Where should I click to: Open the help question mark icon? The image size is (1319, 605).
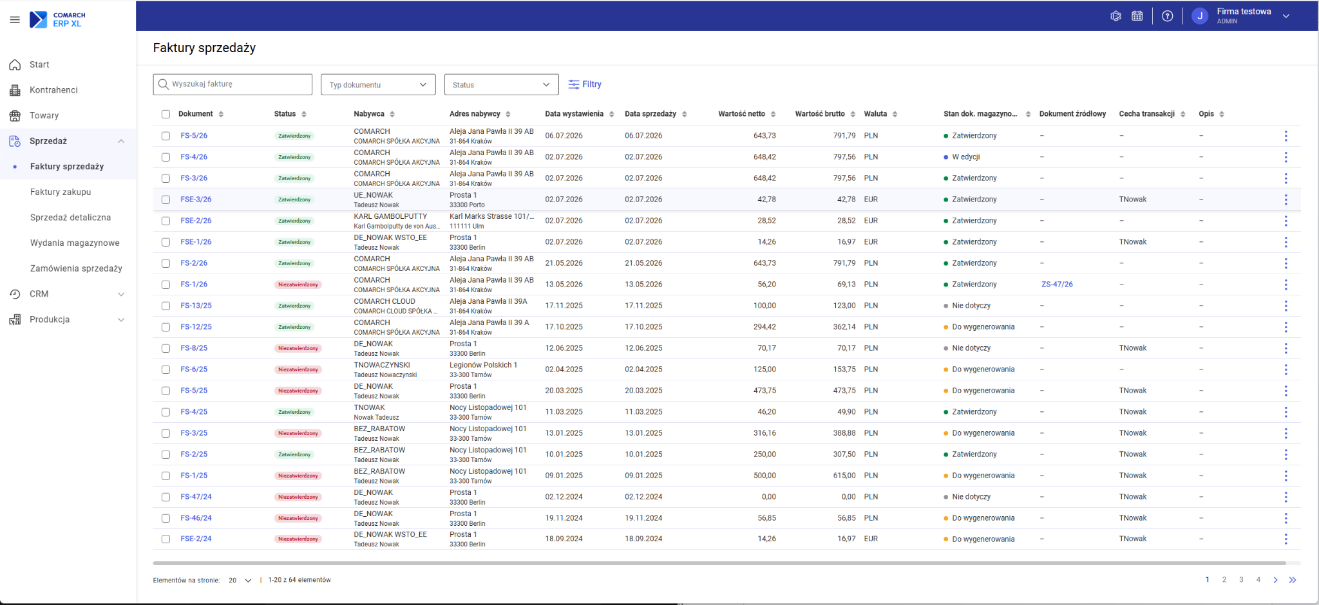coord(1167,17)
